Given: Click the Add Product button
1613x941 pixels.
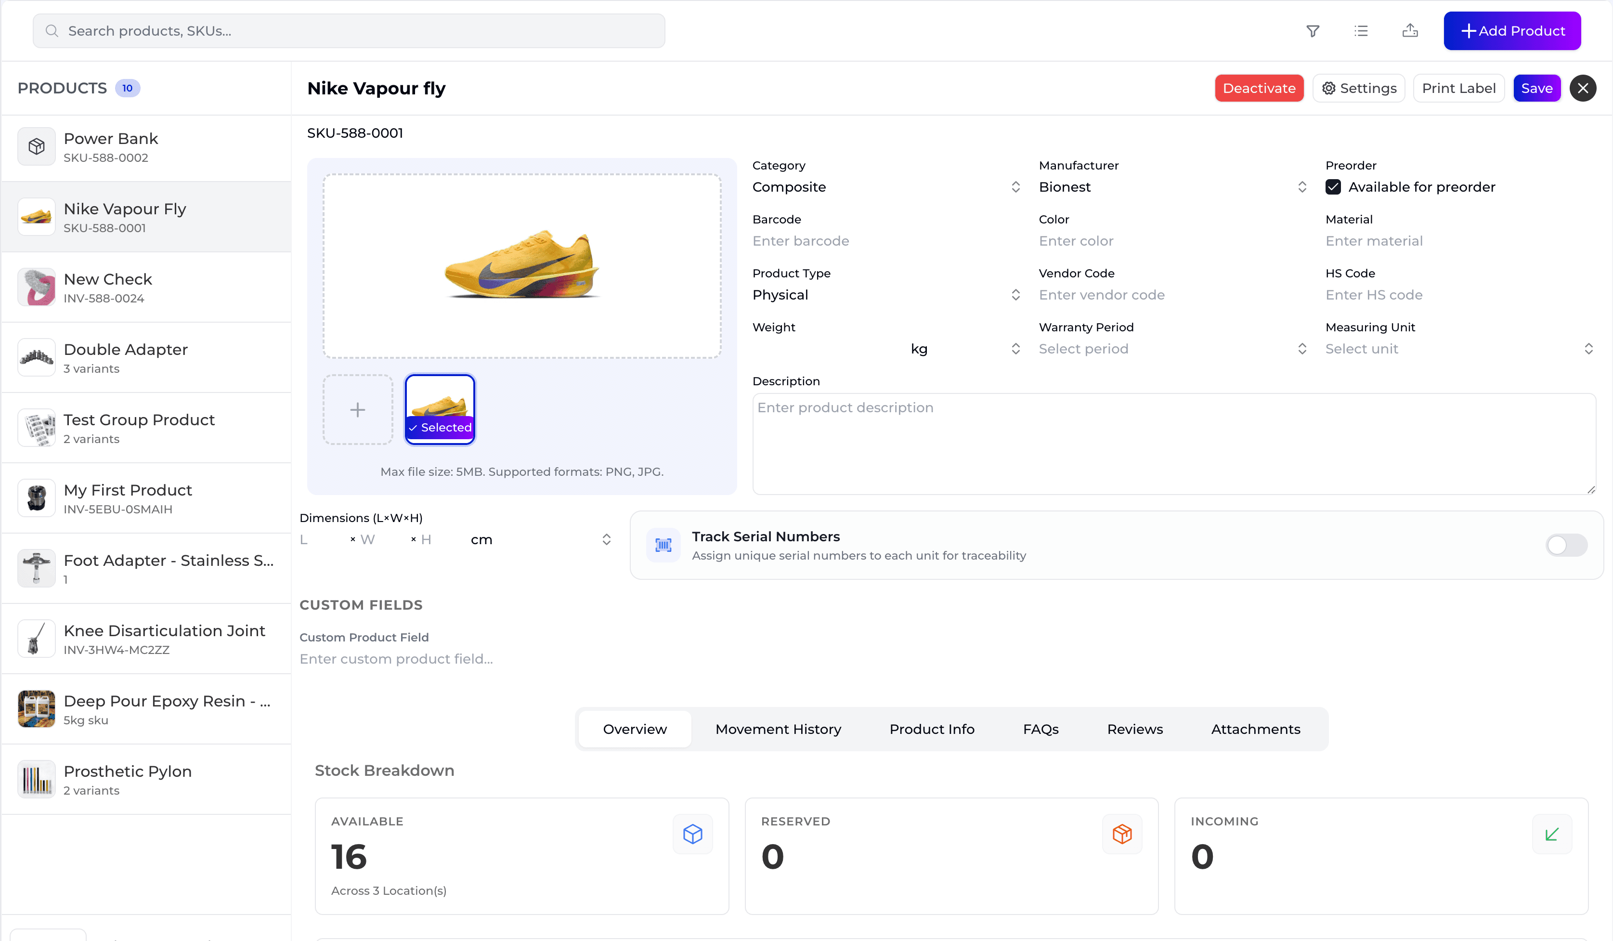Looking at the screenshot, I should [1512, 31].
